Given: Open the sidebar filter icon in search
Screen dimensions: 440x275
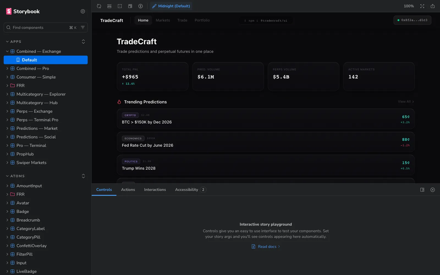Looking at the screenshot, I should pyautogui.click(x=83, y=28).
